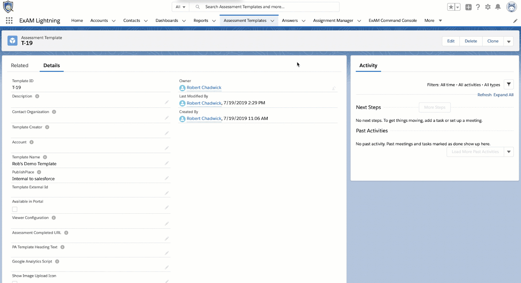Click the PublishPlace info icon
521x283 pixels.
[39, 172]
